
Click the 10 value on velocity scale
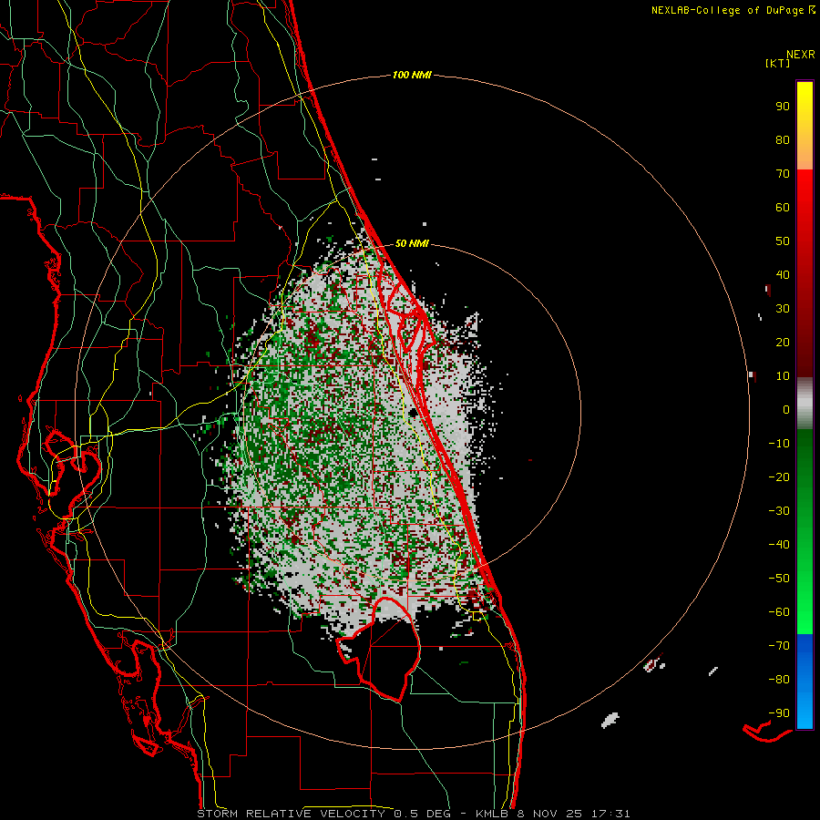[x=783, y=376]
